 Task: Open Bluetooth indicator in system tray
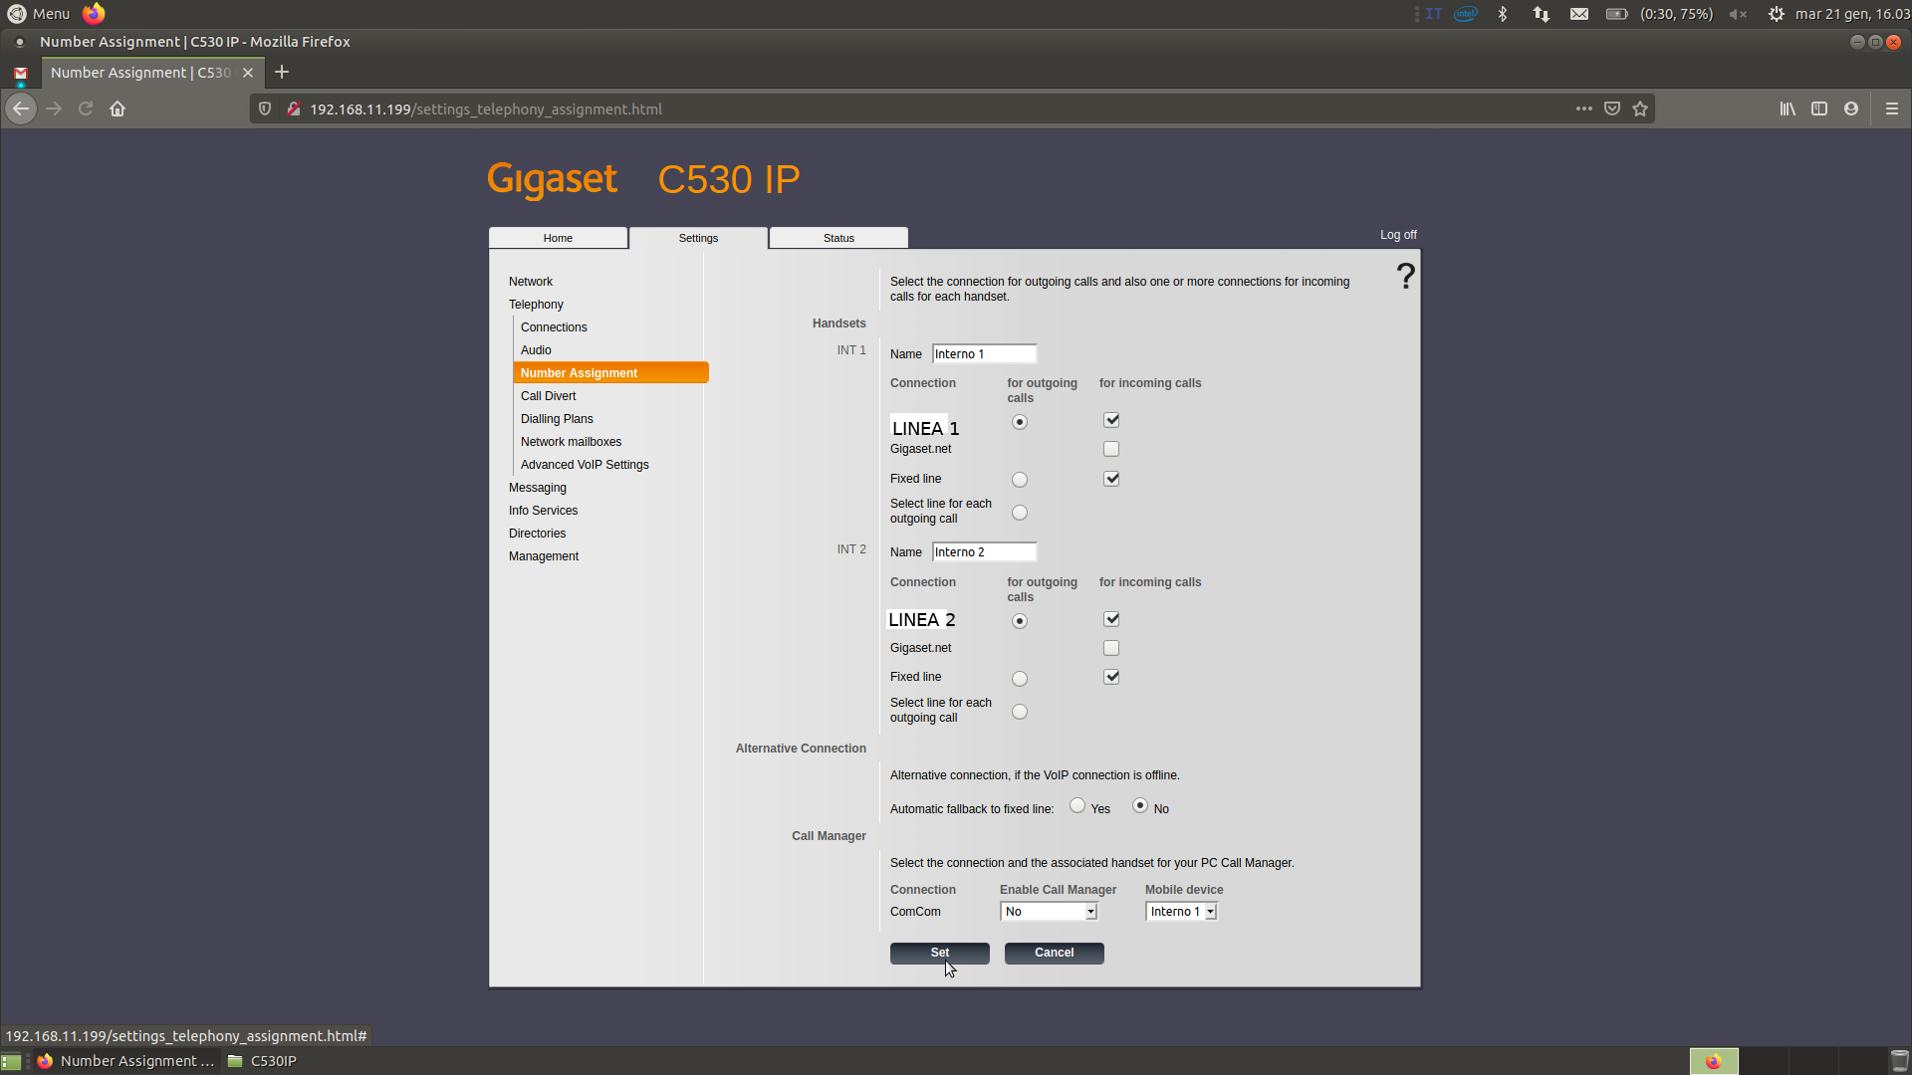point(1503,14)
